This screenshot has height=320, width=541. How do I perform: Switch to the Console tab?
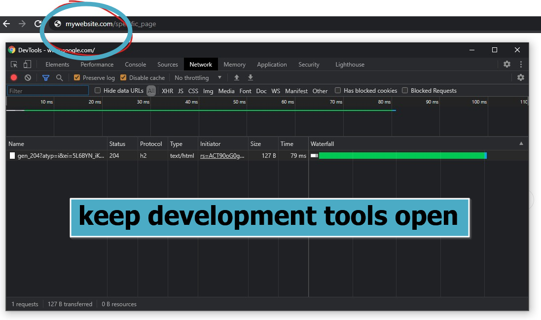tap(135, 65)
